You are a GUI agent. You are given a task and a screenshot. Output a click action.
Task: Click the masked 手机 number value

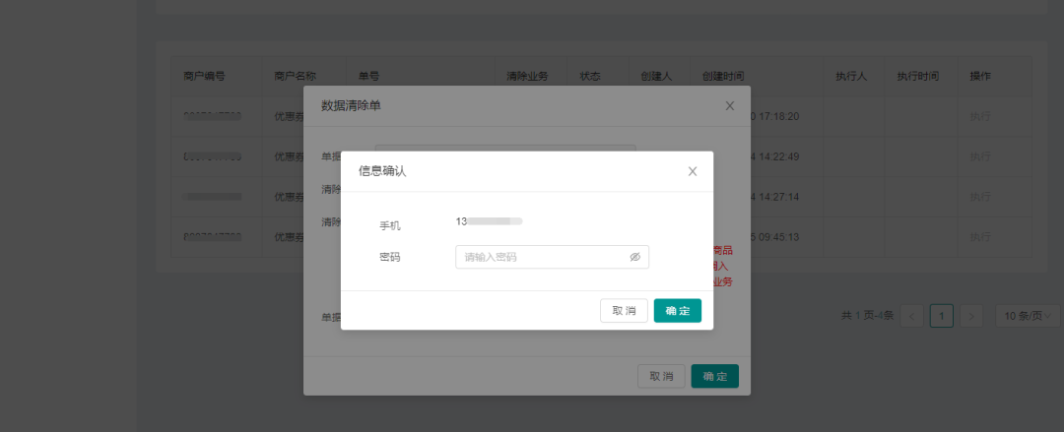click(490, 221)
